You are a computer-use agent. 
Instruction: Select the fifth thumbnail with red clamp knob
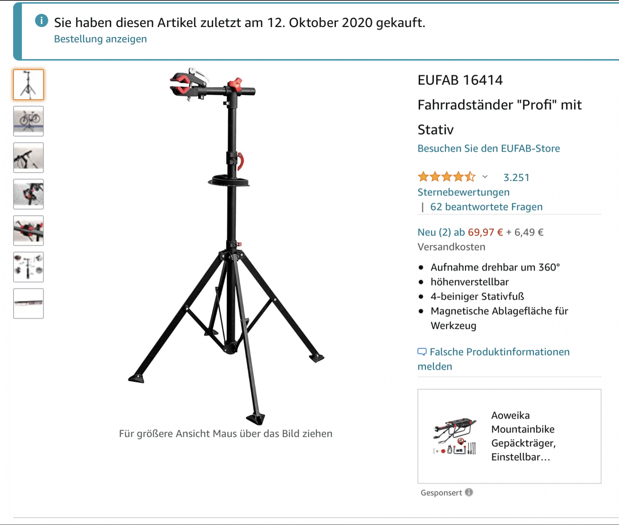(29, 231)
